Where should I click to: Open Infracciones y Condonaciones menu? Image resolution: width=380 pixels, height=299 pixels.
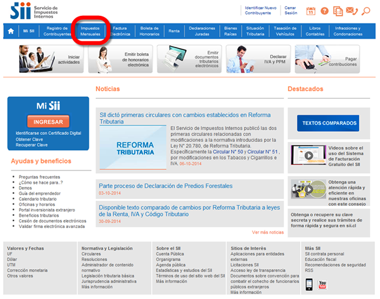tap(348, 31)
